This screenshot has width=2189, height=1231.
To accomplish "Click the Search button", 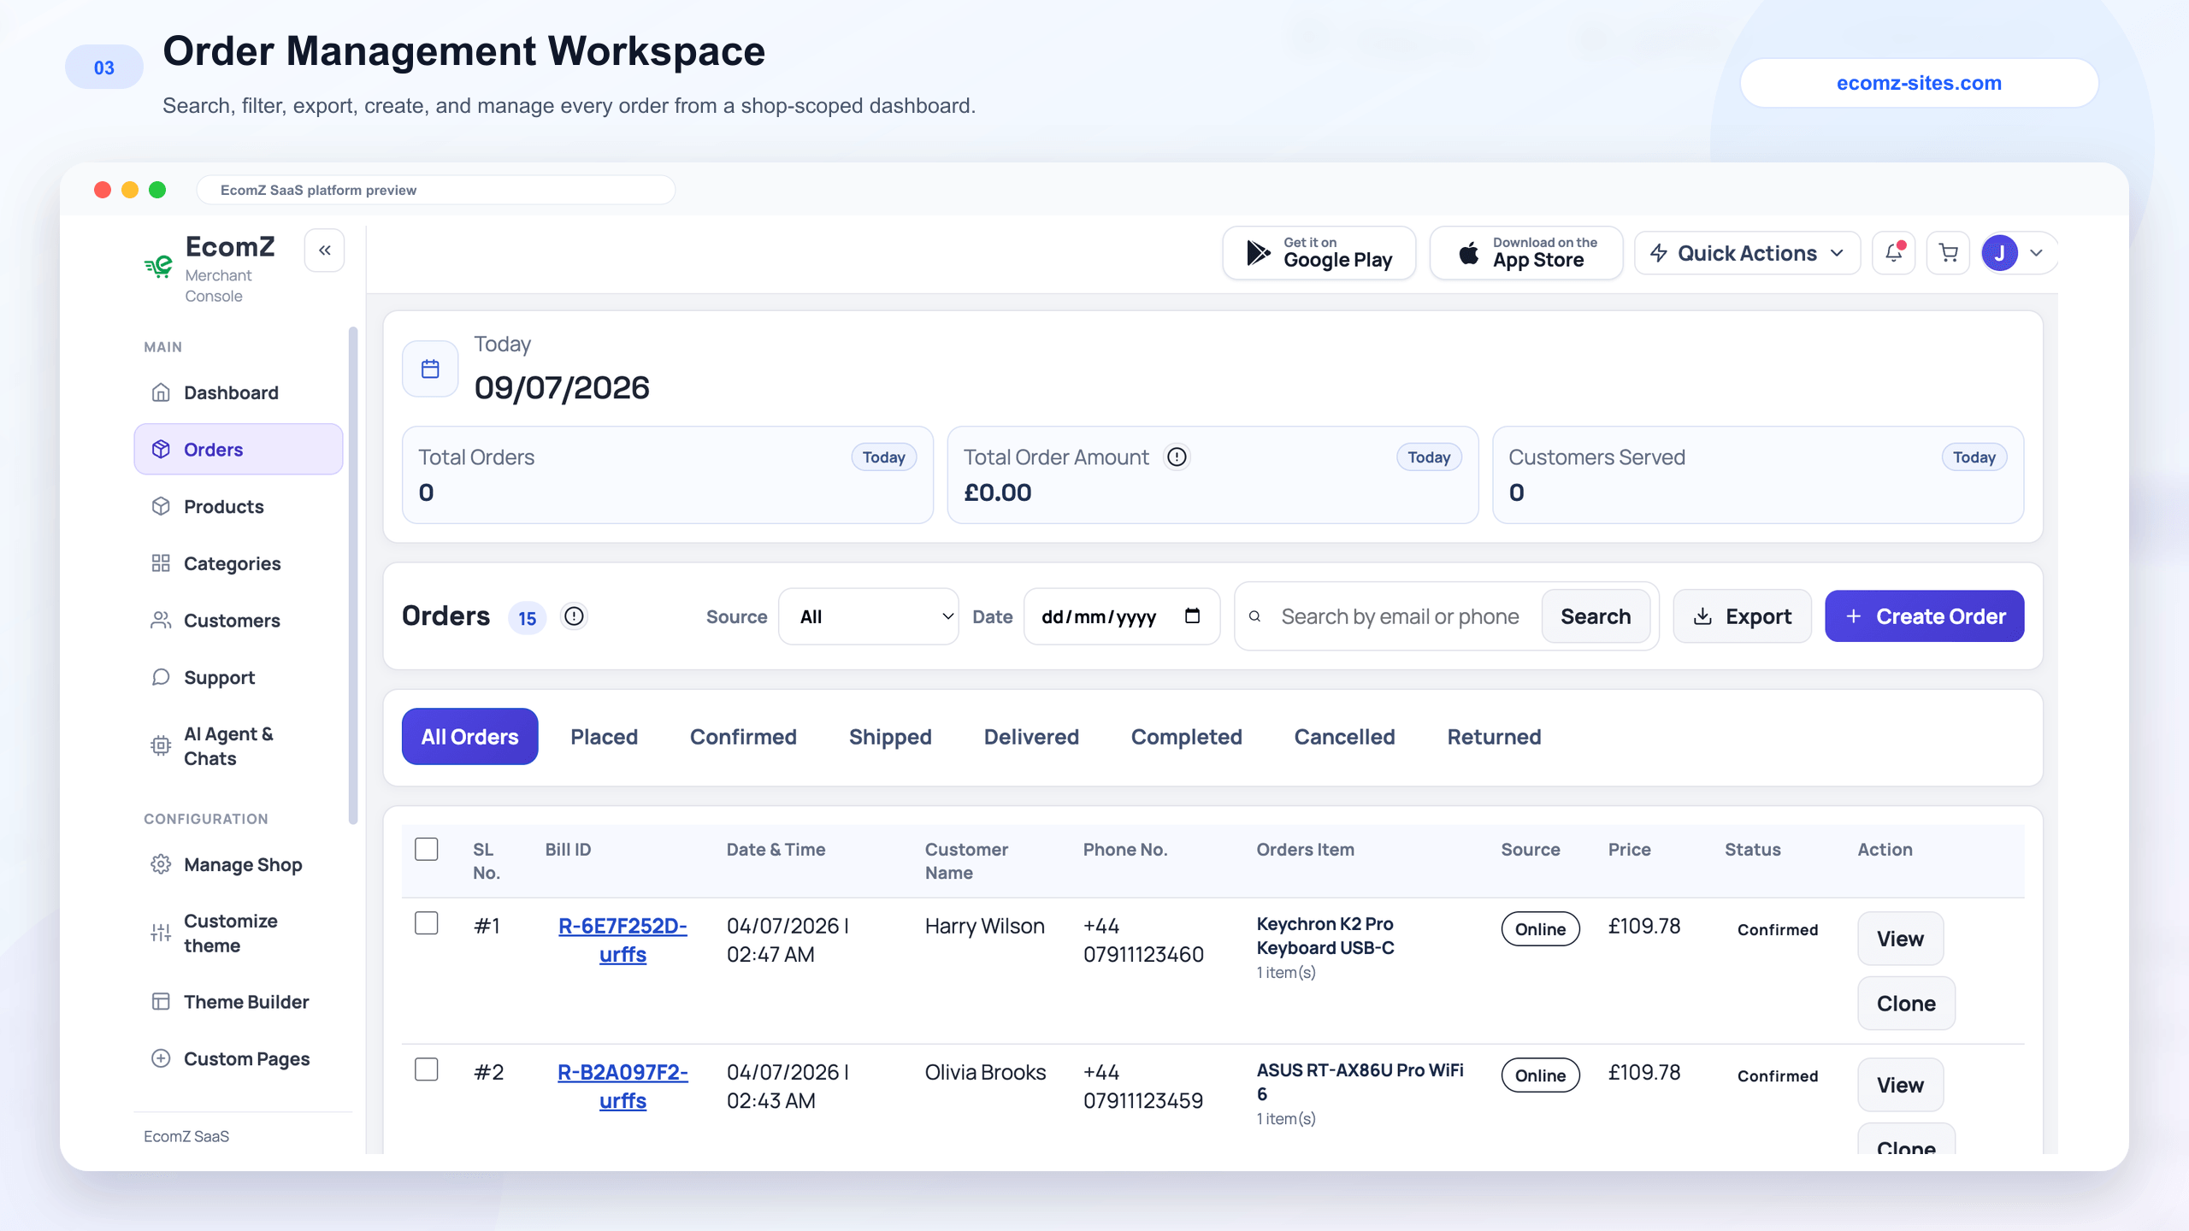I will 1596,616.
